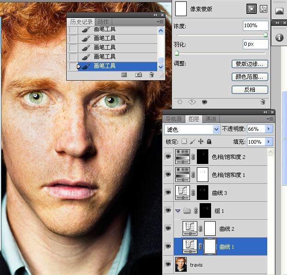The height and width of the screenshot is (275, 287).
Task: Select 色相/饱和度 2 adjustment thumbnail
Action: 183,157
